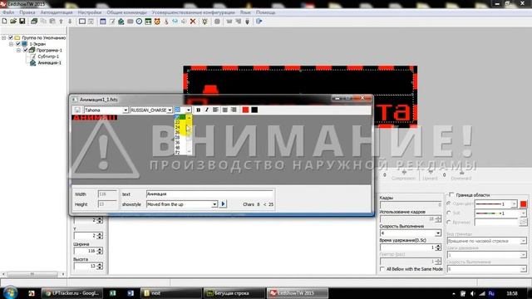This screenshot has height=299, width=532.
Task: Click the blue exit arrow toolbar icon
Action: [259, 22]
